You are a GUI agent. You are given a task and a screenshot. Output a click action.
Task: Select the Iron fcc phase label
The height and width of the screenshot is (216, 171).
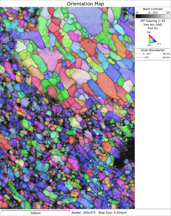pyautogui.click(x=152, y=28)
